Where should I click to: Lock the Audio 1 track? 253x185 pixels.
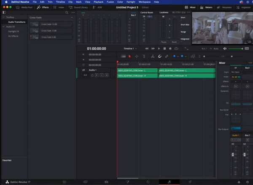(92, 75)
